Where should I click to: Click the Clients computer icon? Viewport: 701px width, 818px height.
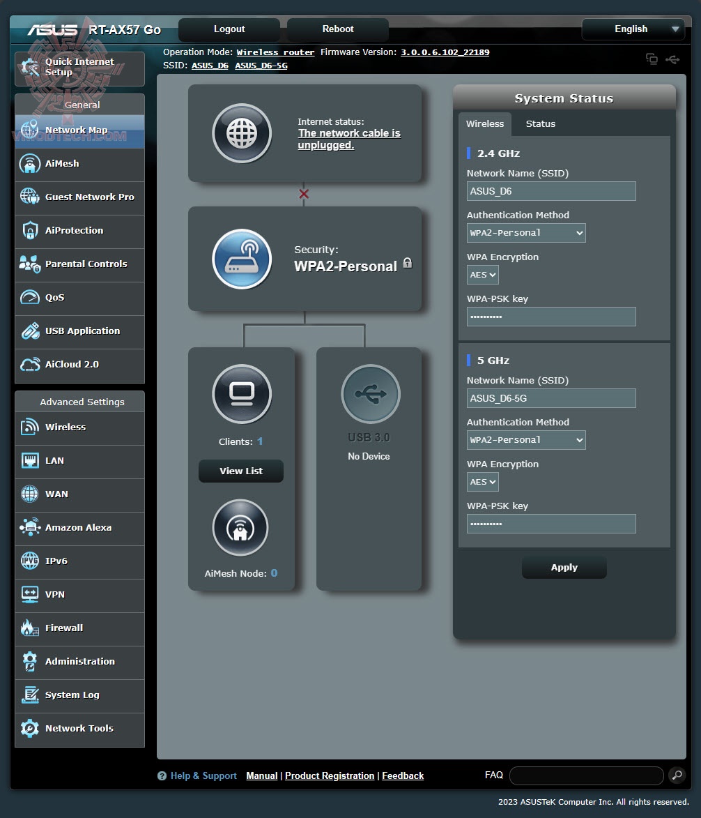pyautogui.click(x=242, y=394)
